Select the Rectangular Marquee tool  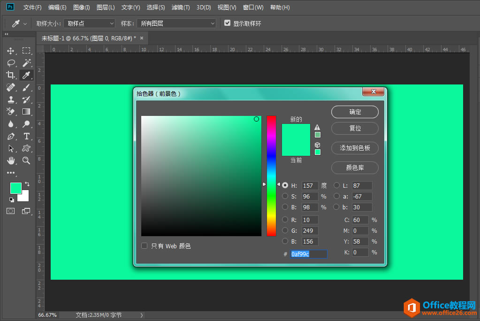point(26,51)
